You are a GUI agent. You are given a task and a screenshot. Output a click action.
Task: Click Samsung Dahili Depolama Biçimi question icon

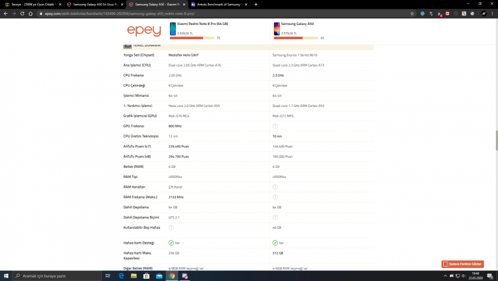(275, 217)
